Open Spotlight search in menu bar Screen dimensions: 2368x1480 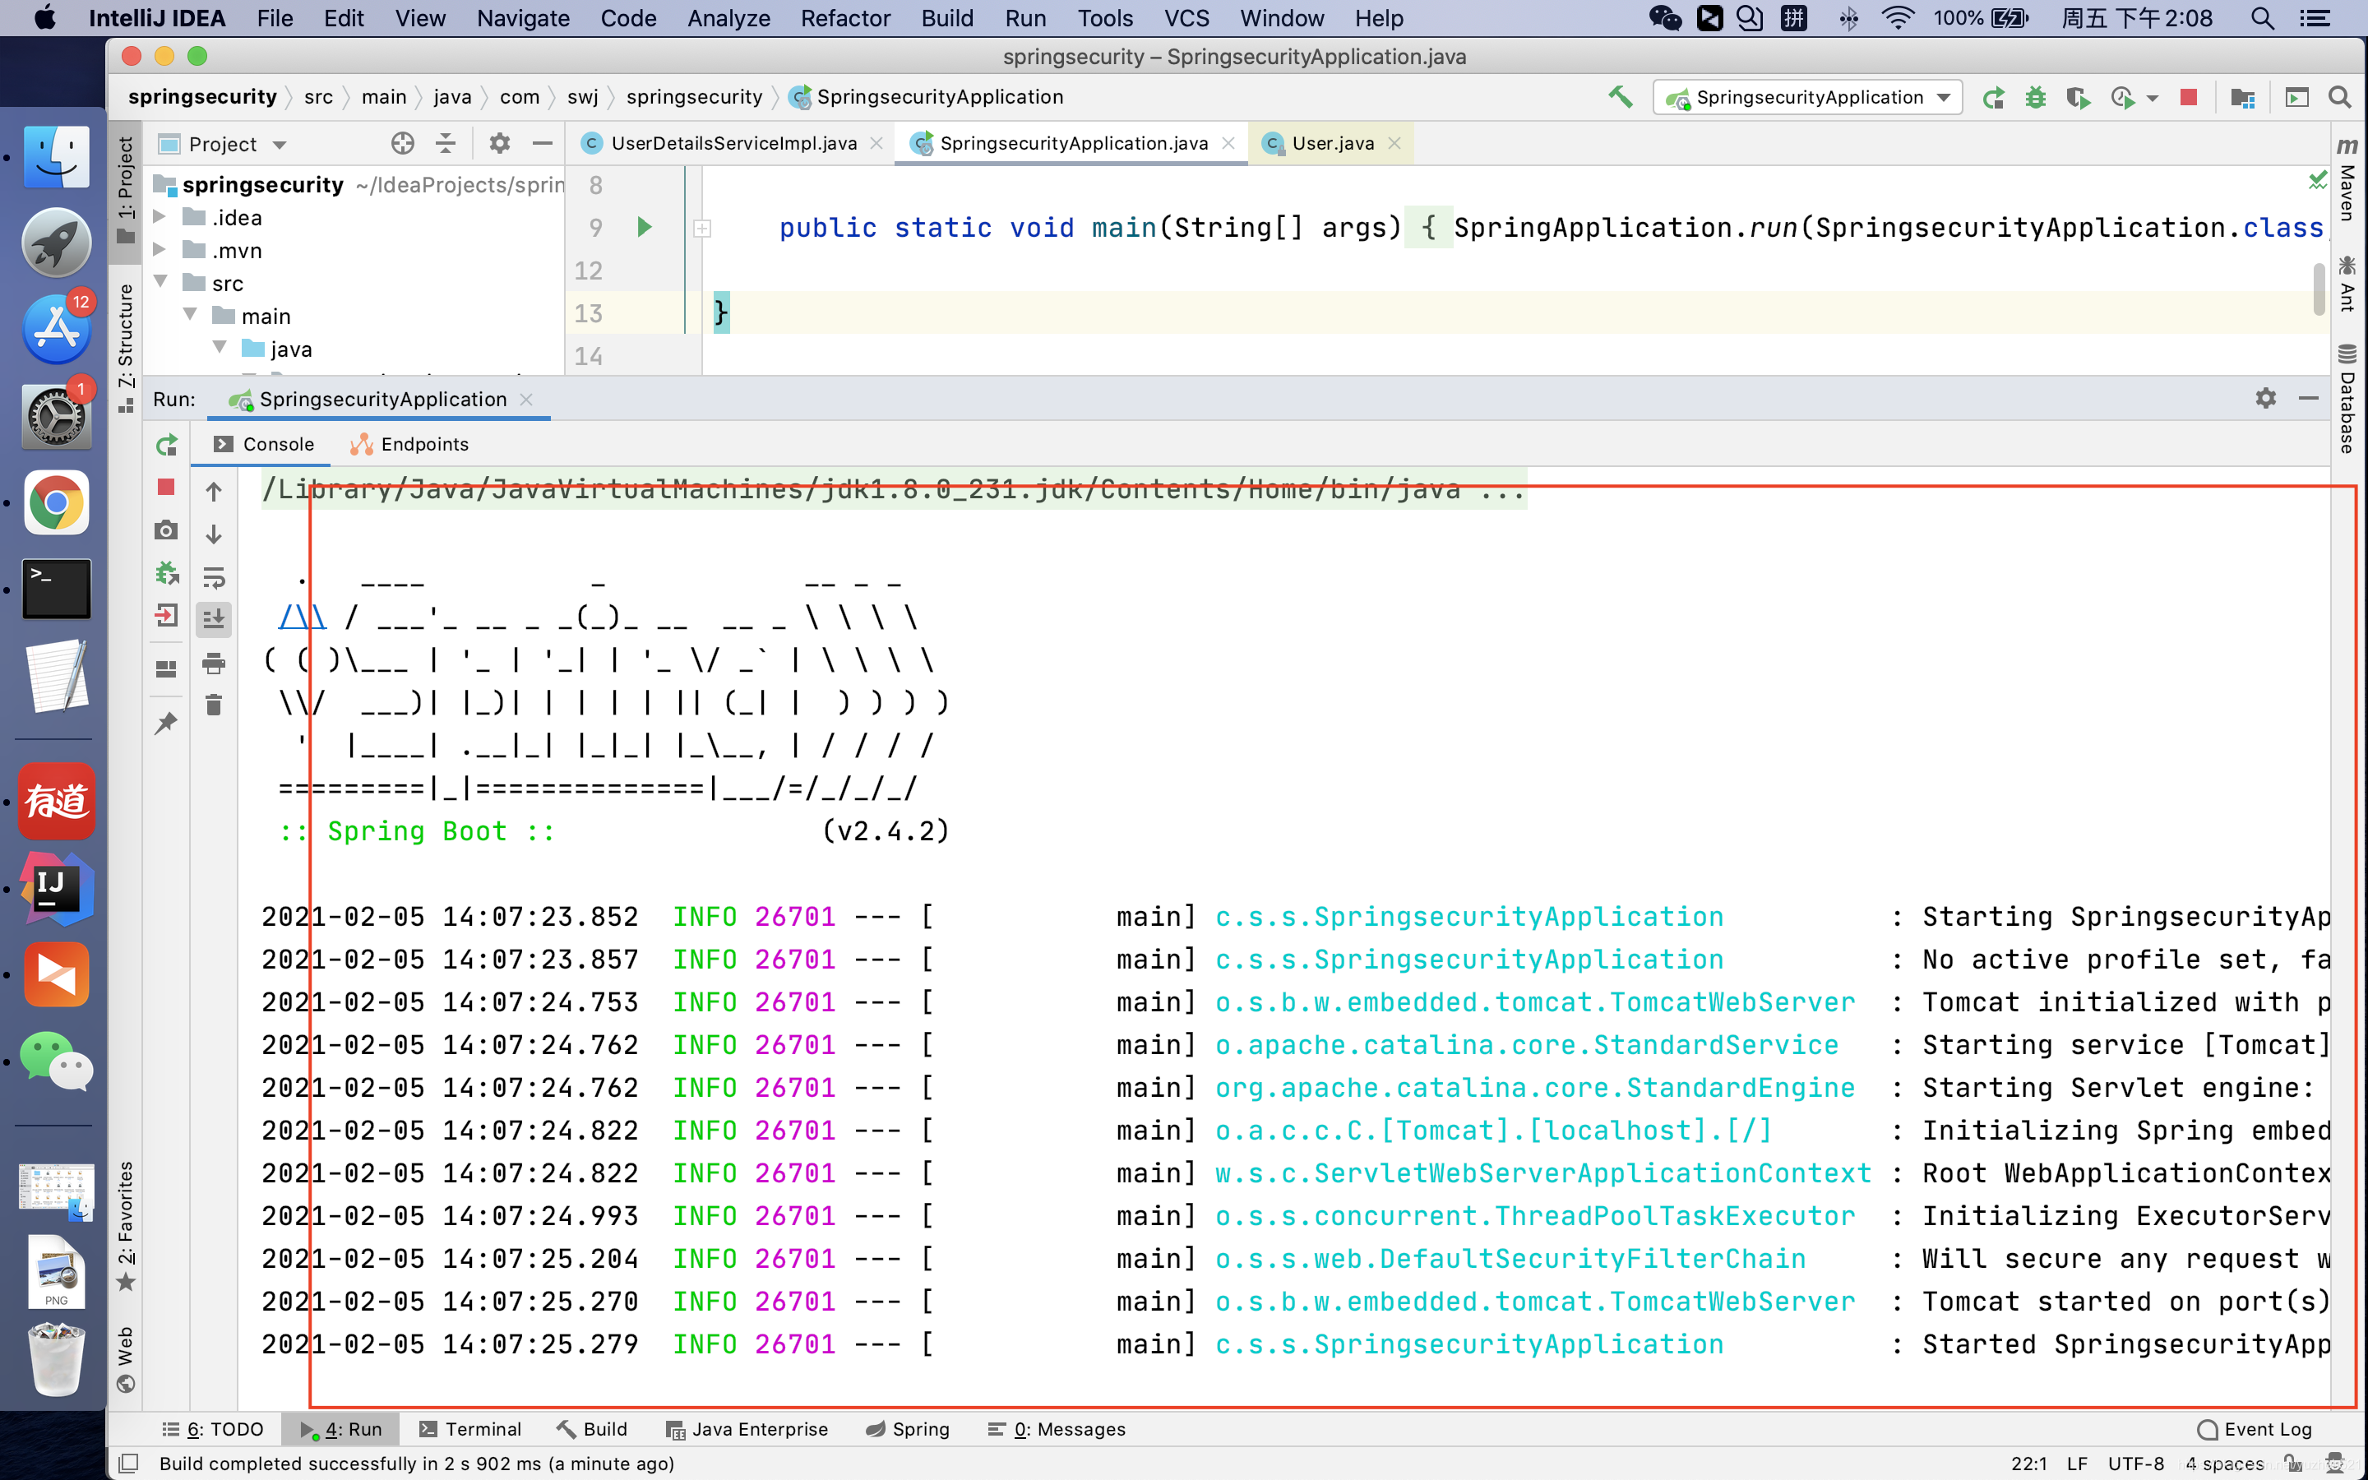pos(2262,19)
